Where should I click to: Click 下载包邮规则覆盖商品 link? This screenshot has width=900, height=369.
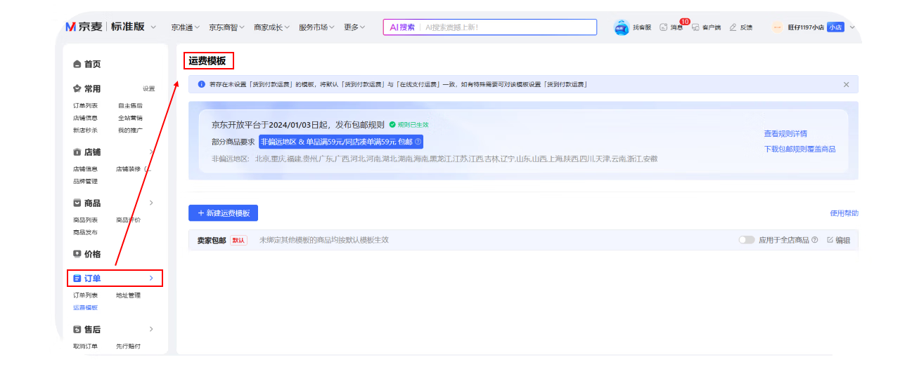[799, 149]
